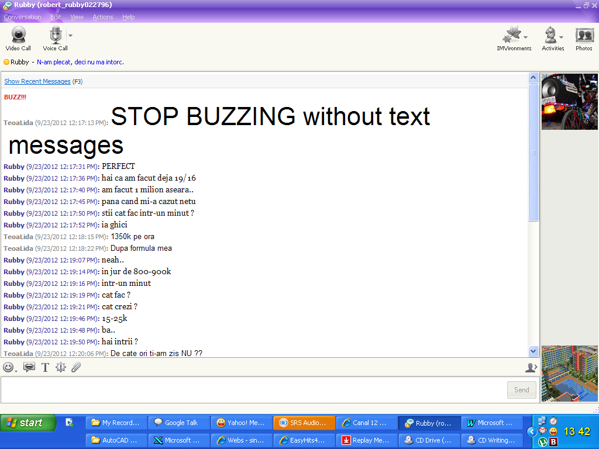This screenshot has height=449, width=599.
Task: Start a Video Call with Rubby
Action: pos(18,39)
